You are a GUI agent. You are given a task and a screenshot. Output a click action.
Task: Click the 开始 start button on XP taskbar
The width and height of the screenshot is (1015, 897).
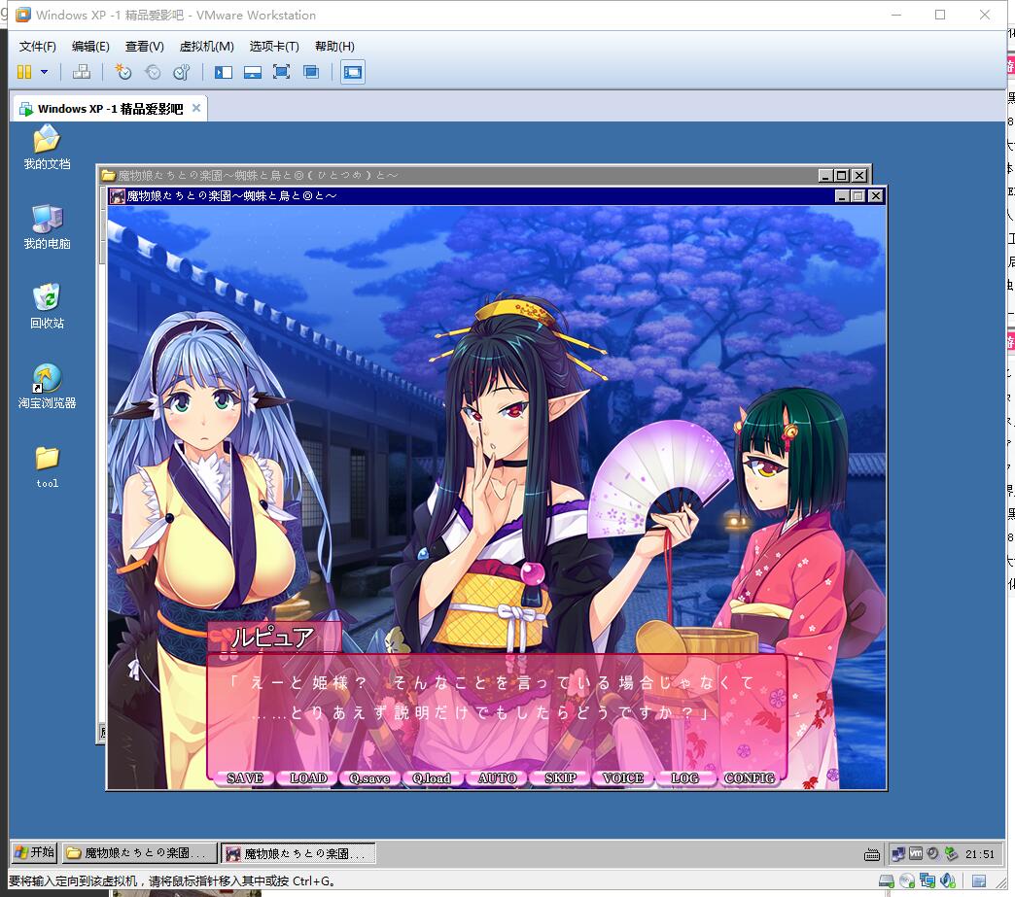pyautogui.click(x=34, y=853)
